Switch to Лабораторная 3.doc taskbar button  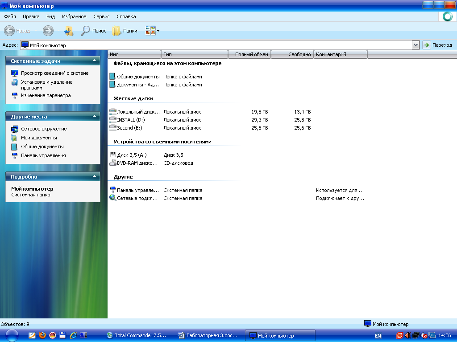208,335
